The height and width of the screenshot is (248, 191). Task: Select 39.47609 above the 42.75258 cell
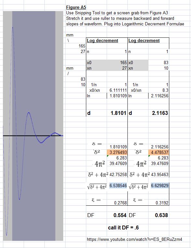tap(118, 163)
